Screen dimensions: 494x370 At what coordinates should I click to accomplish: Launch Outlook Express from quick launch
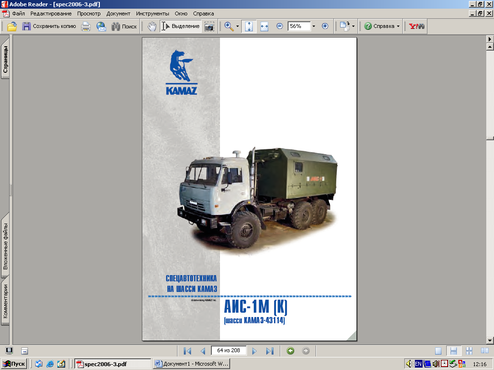39,364
